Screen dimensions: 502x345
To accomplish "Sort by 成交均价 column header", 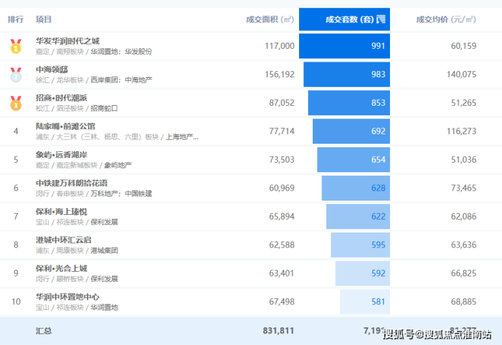I will [x=446, y=20].
